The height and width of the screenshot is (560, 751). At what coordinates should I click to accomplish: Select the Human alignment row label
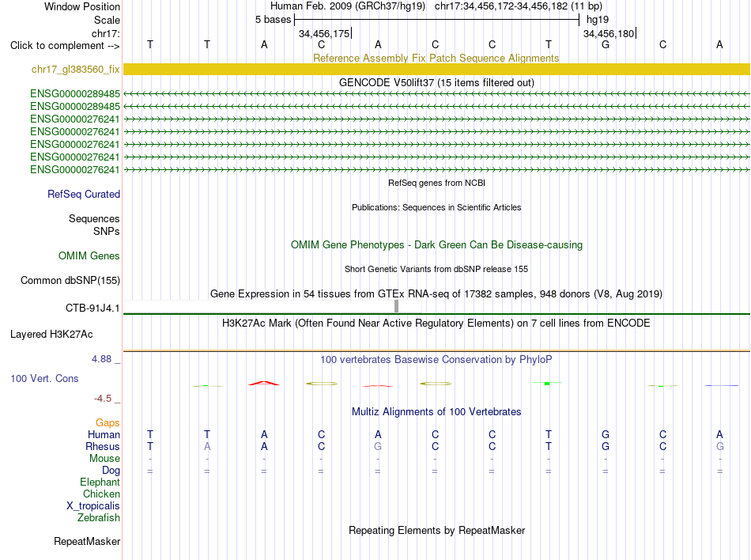tap(104, 434)
